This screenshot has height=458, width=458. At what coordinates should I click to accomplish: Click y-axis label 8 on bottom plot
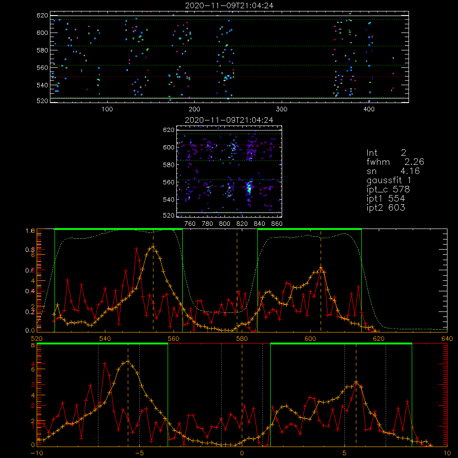(x=33, y=345)
